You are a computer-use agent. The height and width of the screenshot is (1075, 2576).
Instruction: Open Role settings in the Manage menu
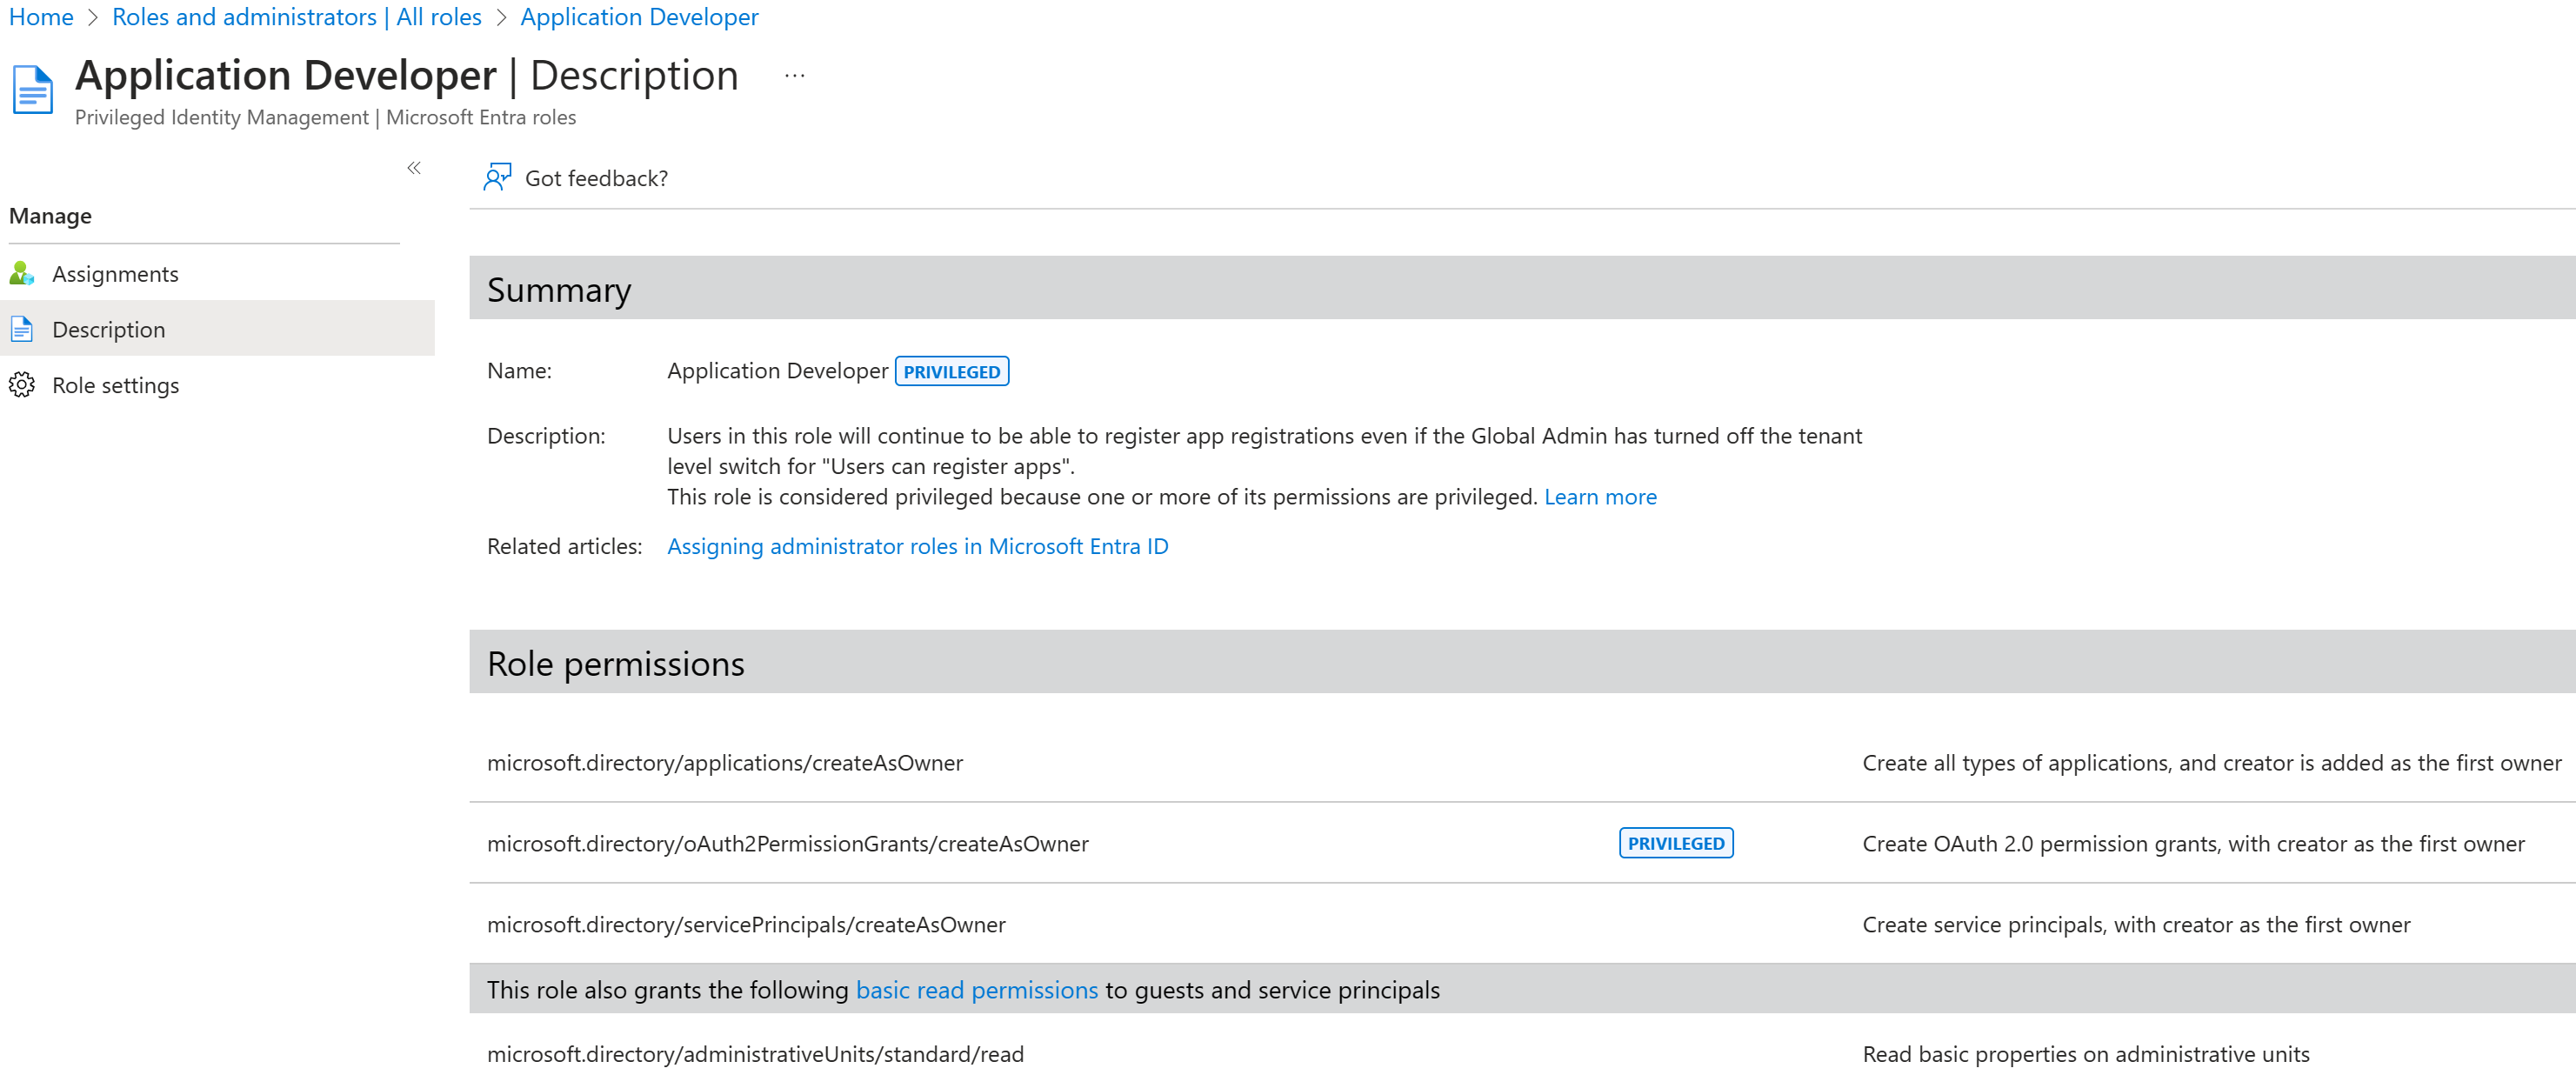coord(217,385)
